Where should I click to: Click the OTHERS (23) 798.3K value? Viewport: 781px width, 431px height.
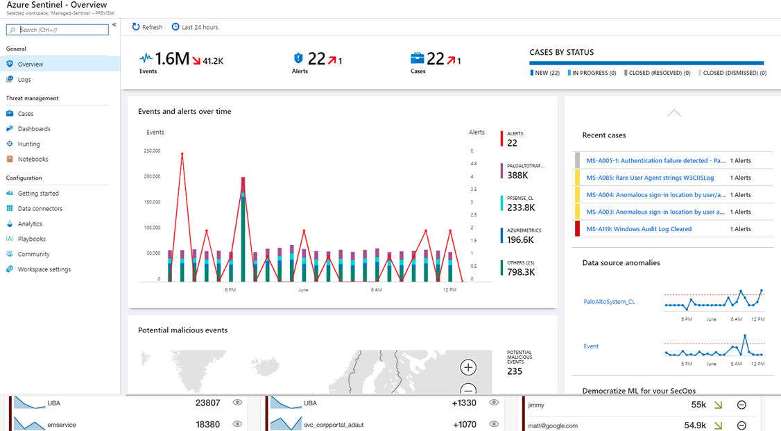coord(521,272)
